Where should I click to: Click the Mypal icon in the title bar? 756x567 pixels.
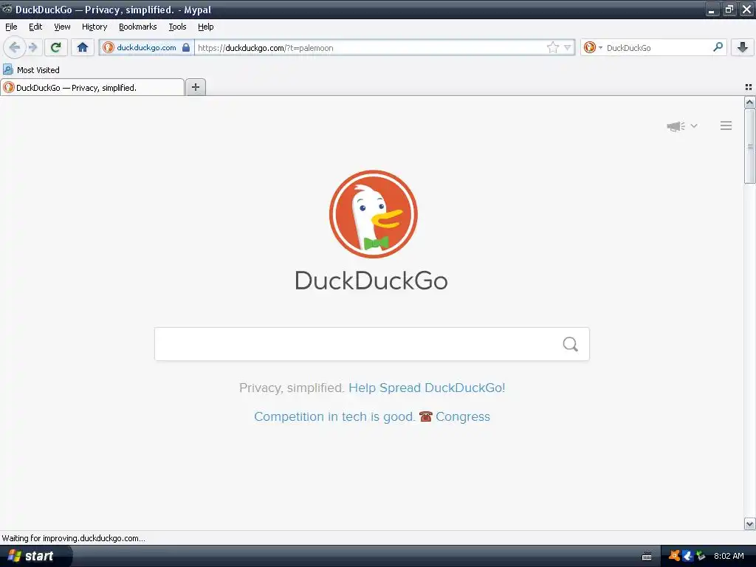pyautogui.click(x=7, y=9)
